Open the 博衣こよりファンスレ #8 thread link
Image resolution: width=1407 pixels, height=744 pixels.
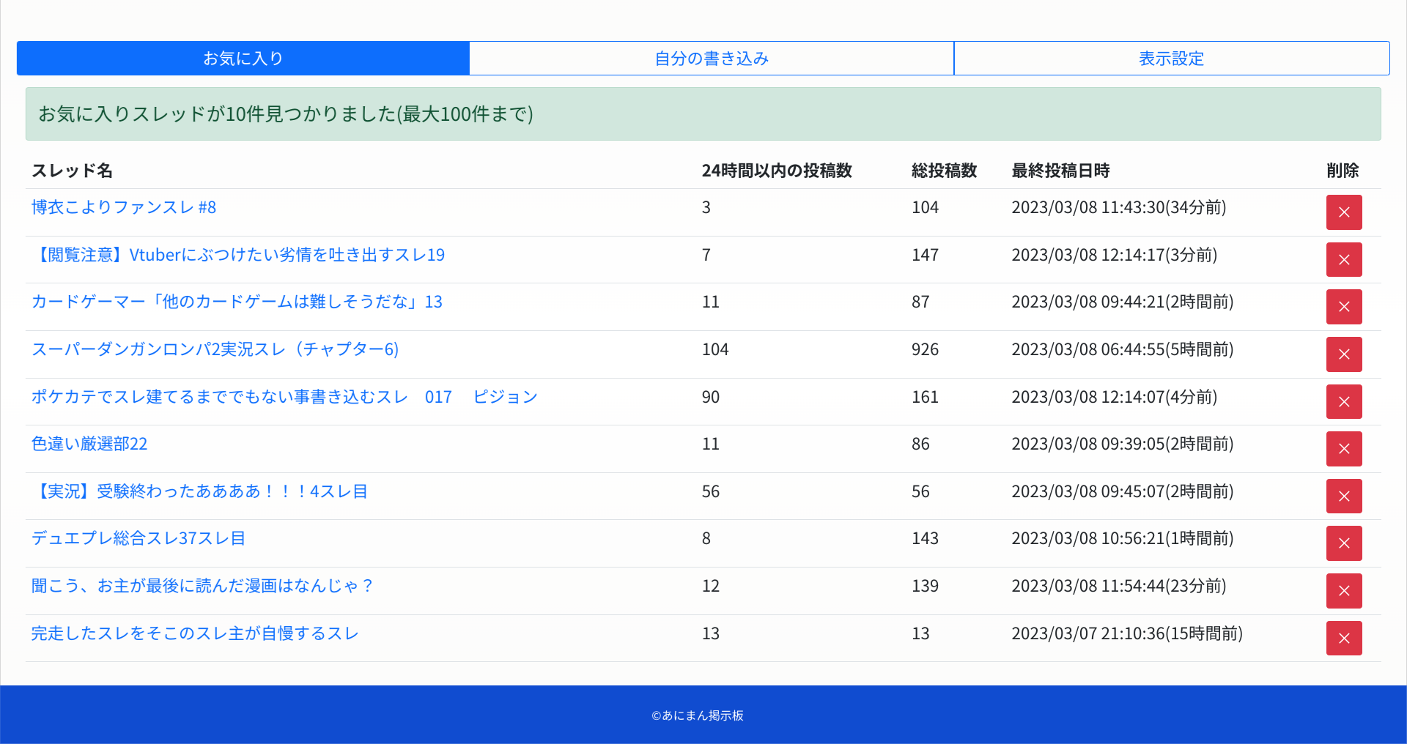(124, 208)
